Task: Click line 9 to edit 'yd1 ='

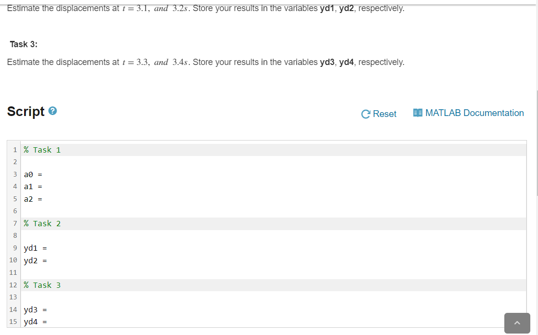Action: click(35, 248)
